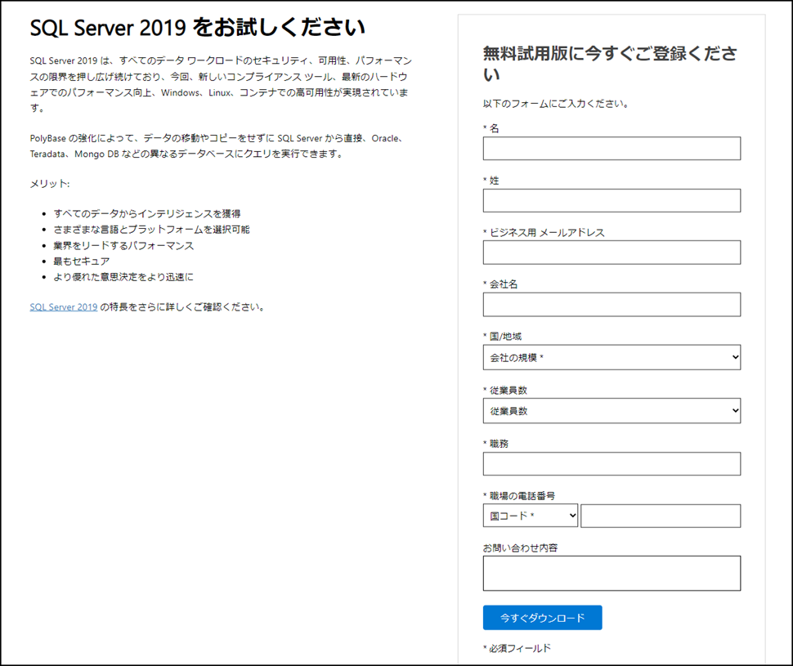Click the お問い合わせ内容 text area

coord(612,574)
